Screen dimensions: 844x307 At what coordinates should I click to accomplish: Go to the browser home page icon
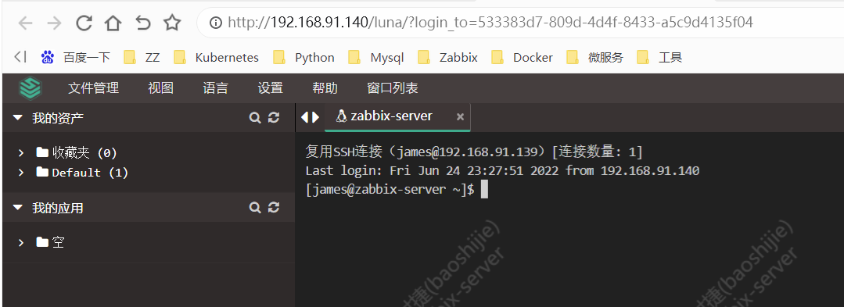click(113, 23)
